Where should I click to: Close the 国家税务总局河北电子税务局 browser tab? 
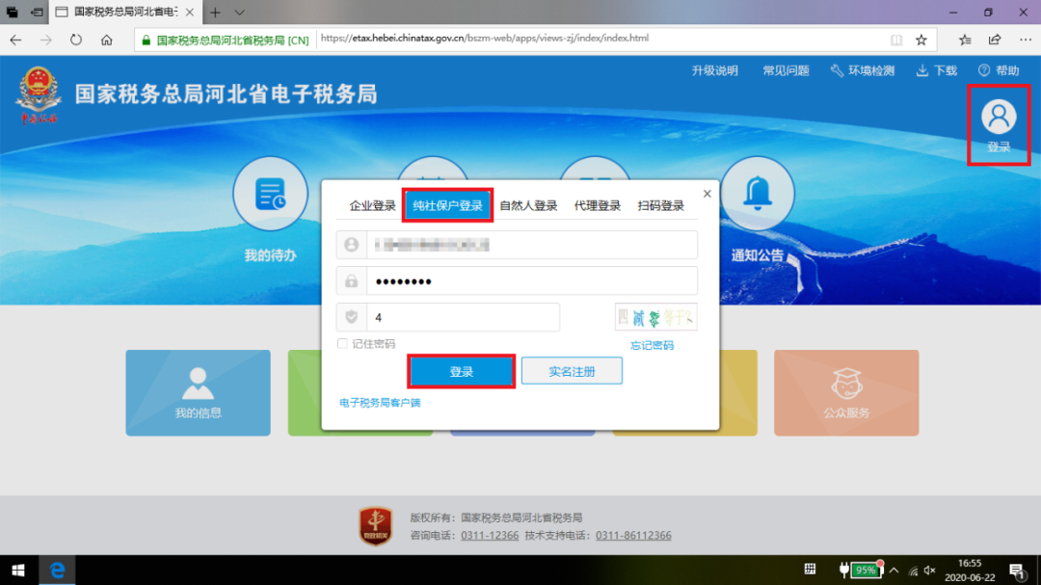click(190, 13)
